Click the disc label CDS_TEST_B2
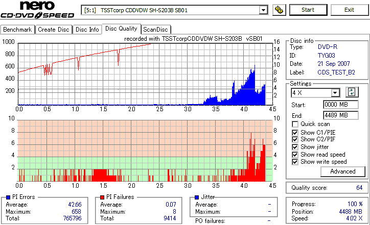 (336, 72)
